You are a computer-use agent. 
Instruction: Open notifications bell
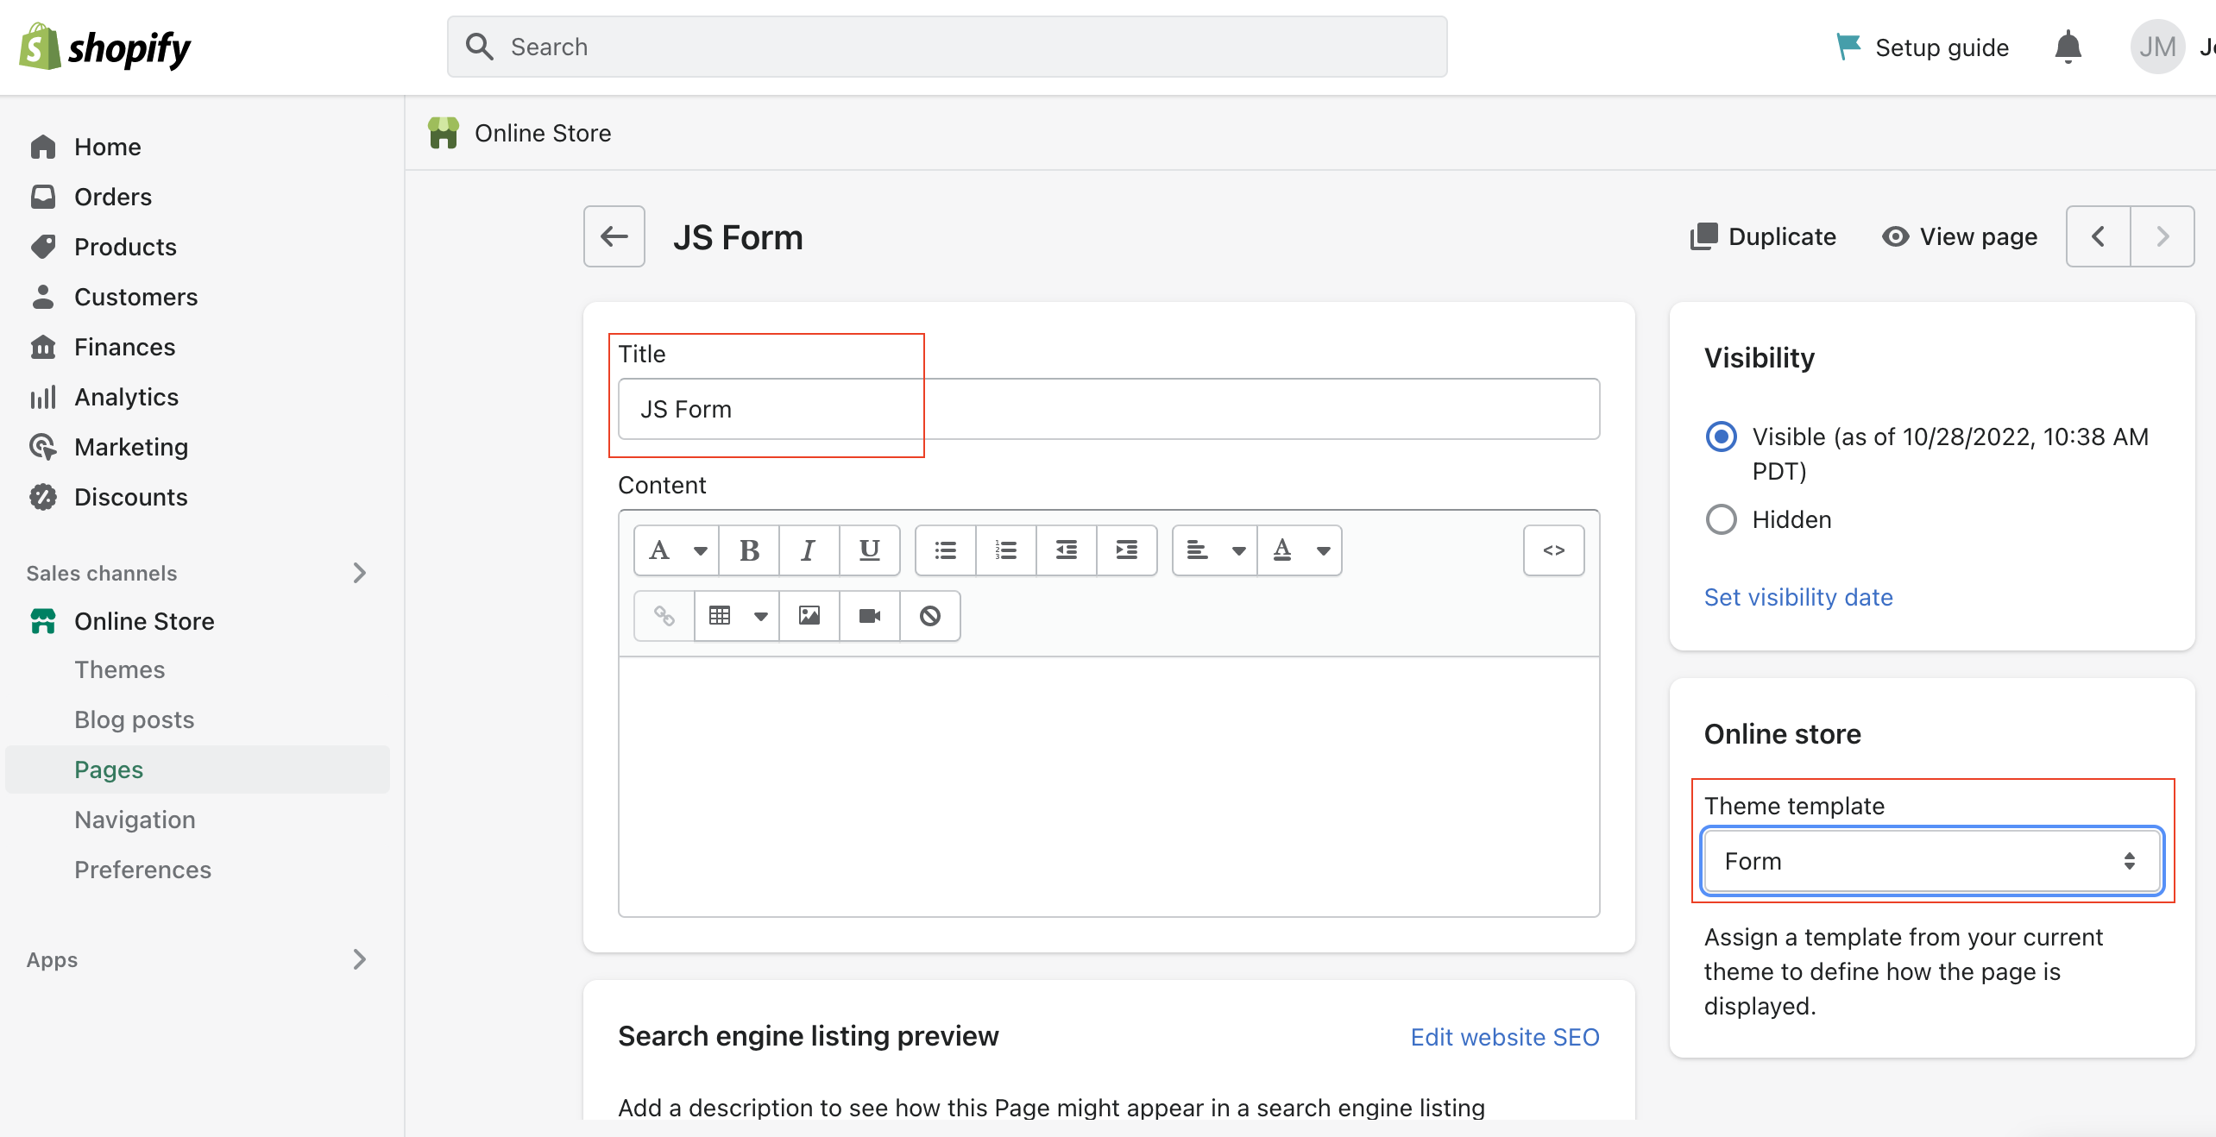click(x=2068, y=47)
